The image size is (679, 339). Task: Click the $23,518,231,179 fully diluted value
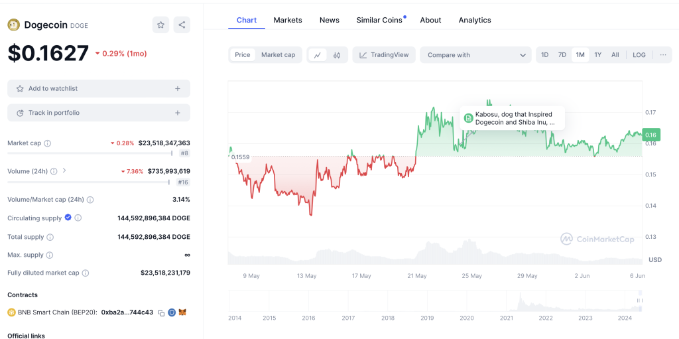pyautogui.click(x=165, y=273)
